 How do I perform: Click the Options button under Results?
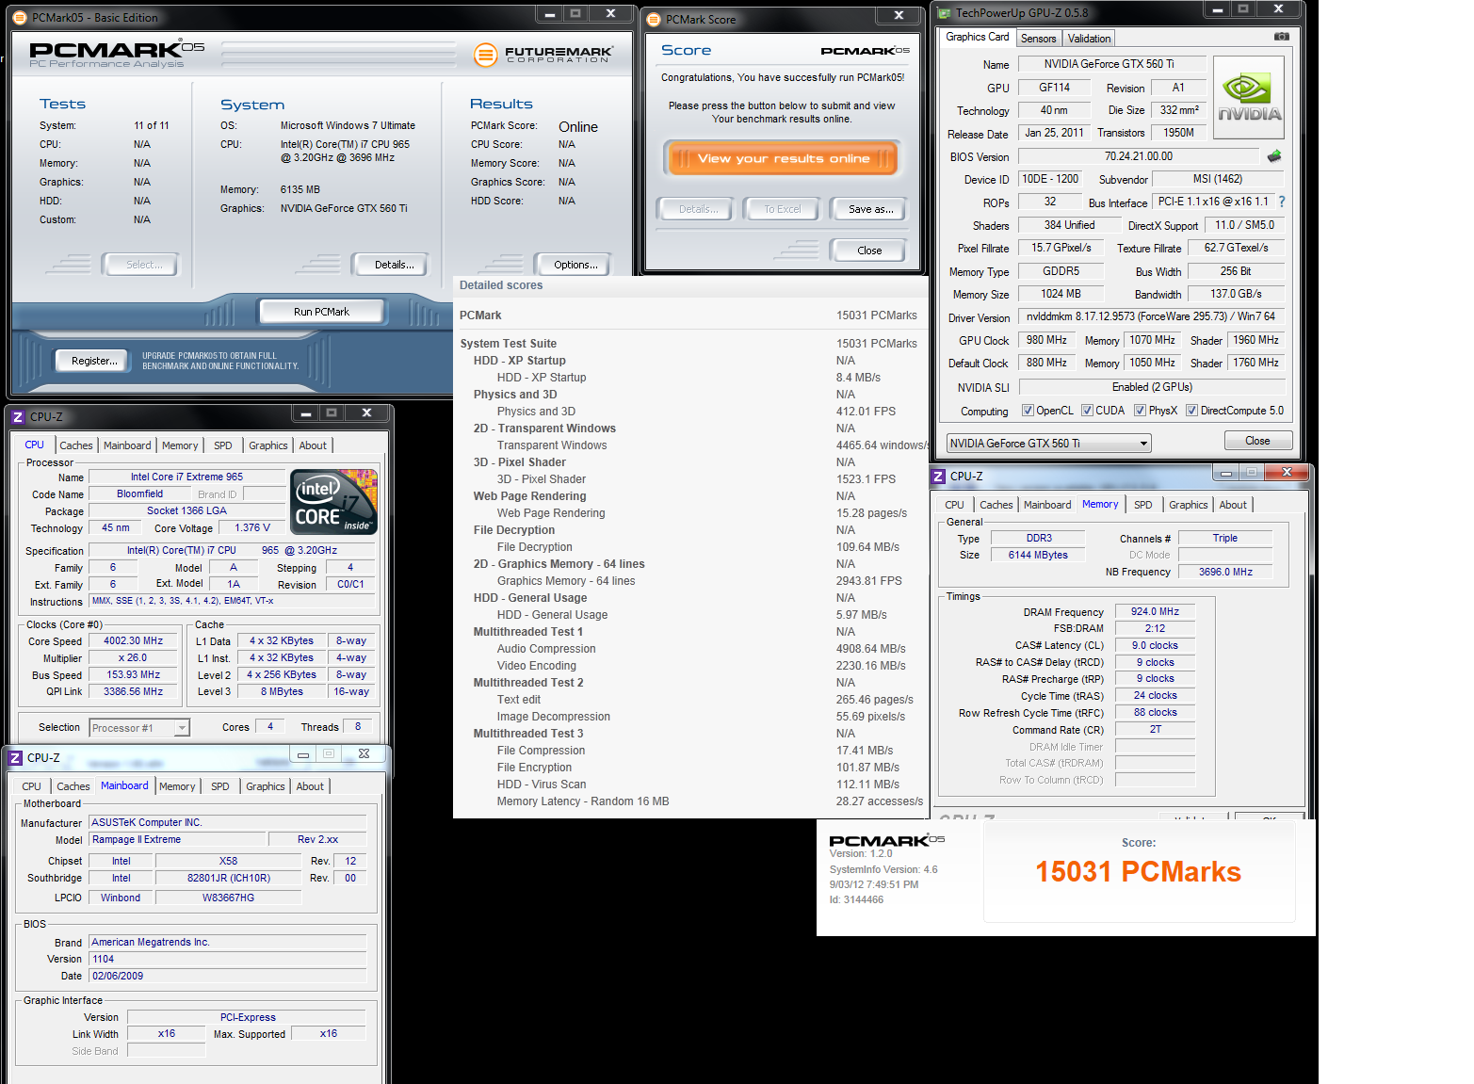575,265
